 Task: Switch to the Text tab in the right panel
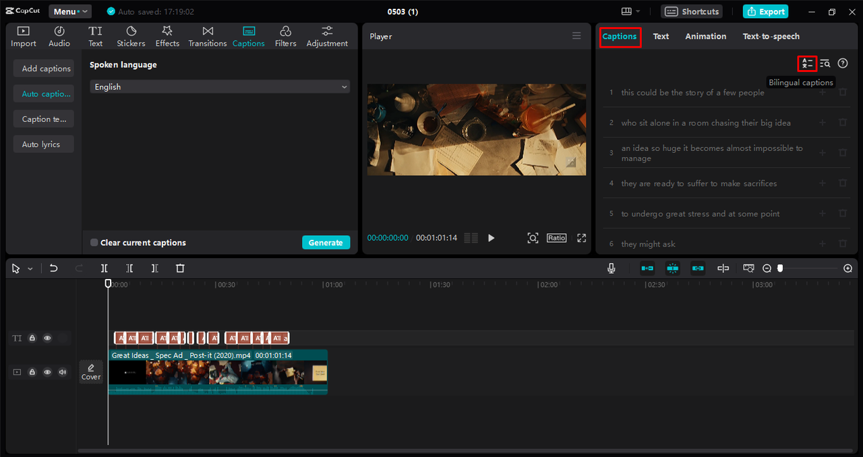[x=661, y=36]
